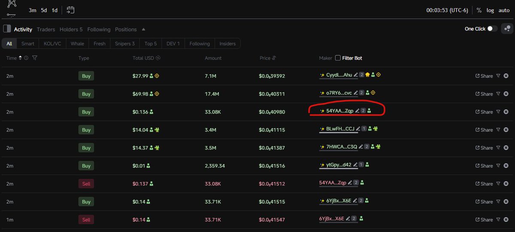Switch currency icon next to Total USD
The width and height of the screenshot is (515, 232).
158,58
